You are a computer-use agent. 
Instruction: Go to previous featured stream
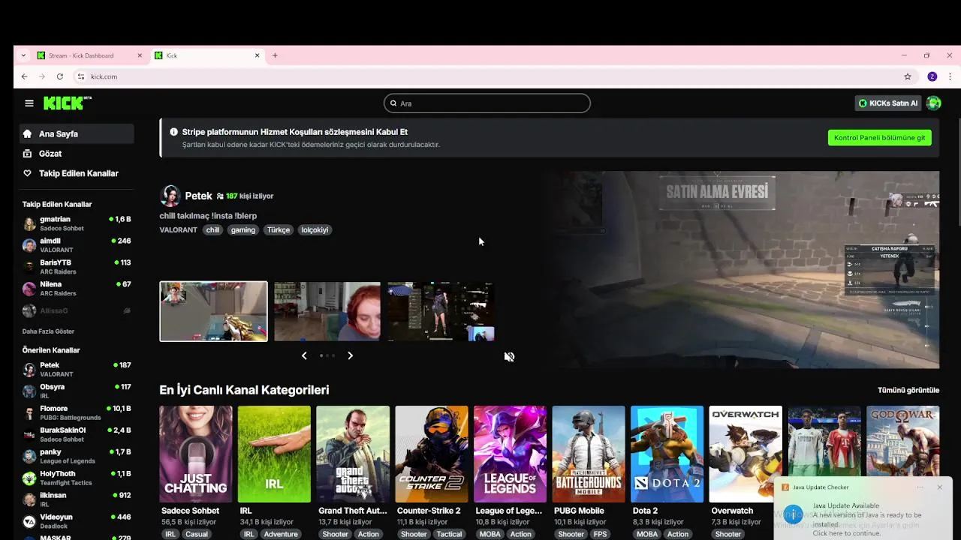pyautogui.click(x=304, y=355)
